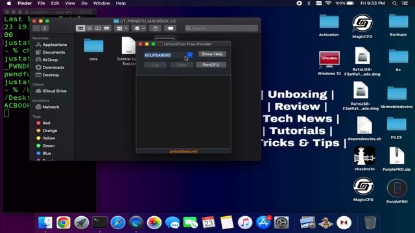Open the Finder menu in menu bar
The width and height of the screenshot is (415, 233).
(x=25, y=3)
